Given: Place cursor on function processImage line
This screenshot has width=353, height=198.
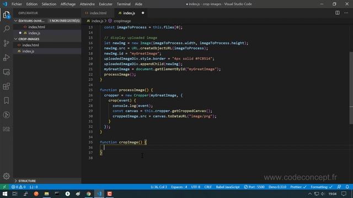Looking at the screenshot, I should [x=126, y=90].
